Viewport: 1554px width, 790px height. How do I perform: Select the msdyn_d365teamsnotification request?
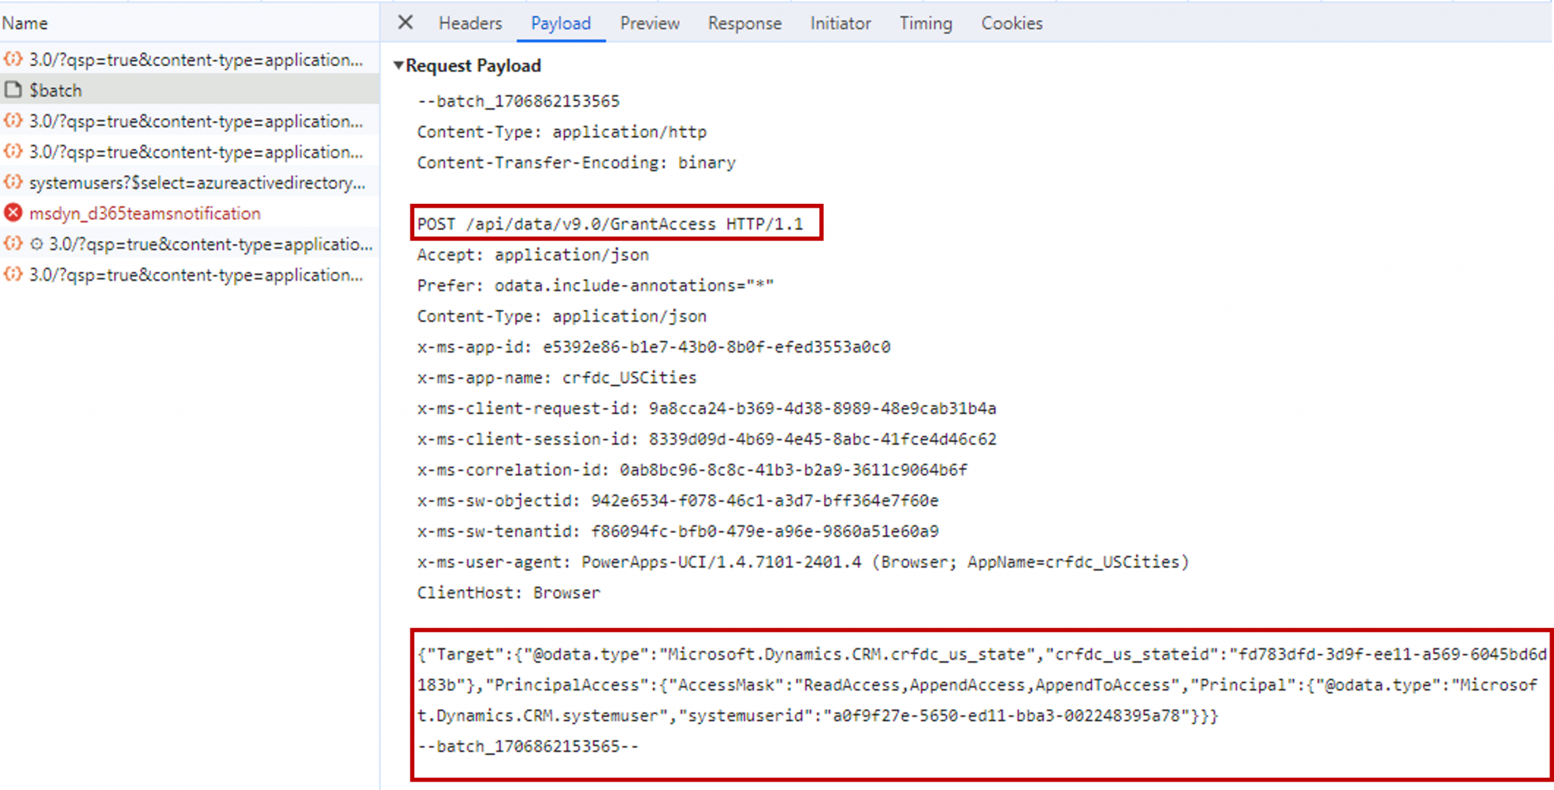144,213
